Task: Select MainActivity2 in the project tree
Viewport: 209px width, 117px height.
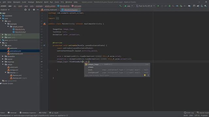Action: coord(19,32)
